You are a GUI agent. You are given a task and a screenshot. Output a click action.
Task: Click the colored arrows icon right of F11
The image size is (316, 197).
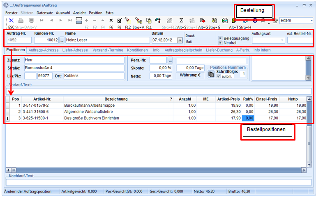pos(158,20)
